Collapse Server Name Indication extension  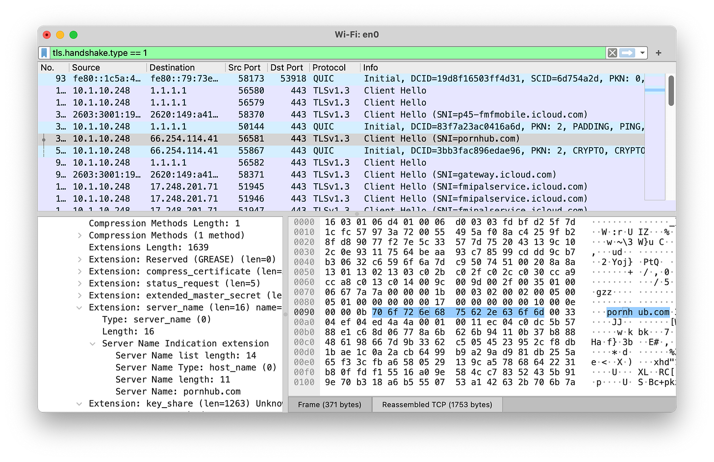click(x=93, y=343)
